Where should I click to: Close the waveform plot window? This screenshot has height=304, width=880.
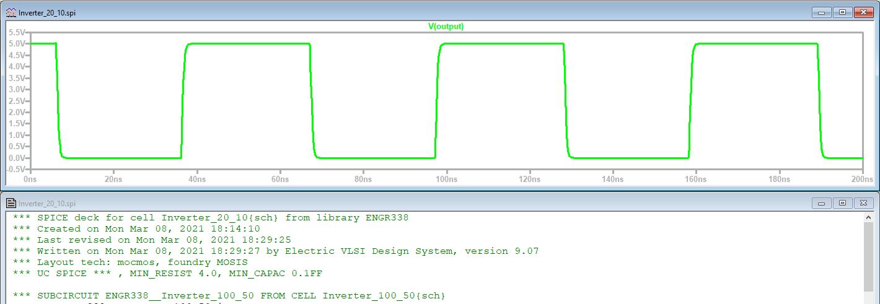[x=863, y=12]
